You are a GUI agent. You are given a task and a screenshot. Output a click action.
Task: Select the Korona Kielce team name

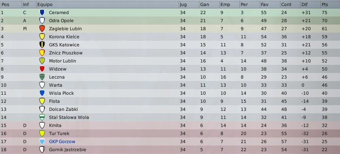coord(64,37)
